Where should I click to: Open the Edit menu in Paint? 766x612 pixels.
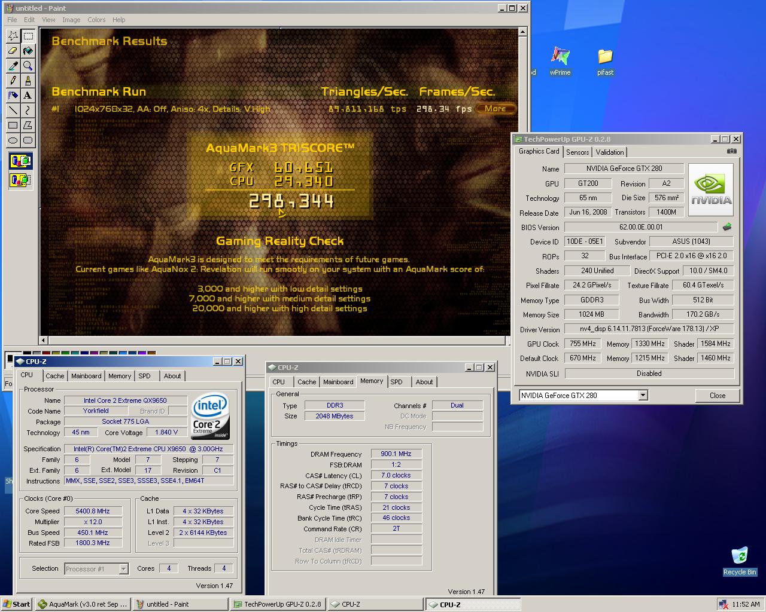point(29,20)
